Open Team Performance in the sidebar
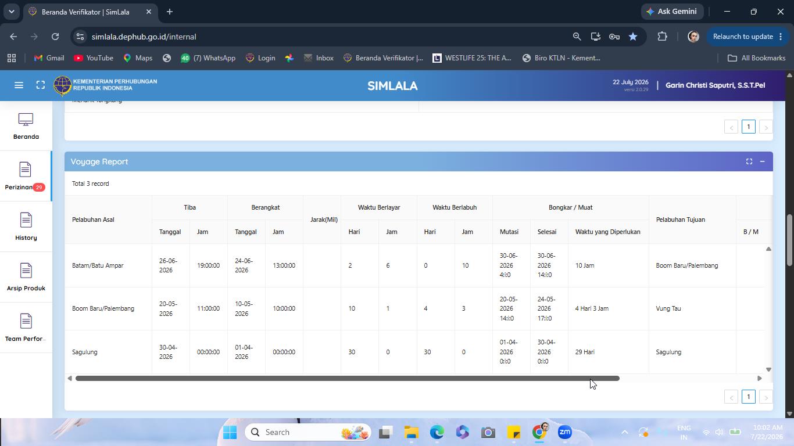794x446 pixels. 26,328
